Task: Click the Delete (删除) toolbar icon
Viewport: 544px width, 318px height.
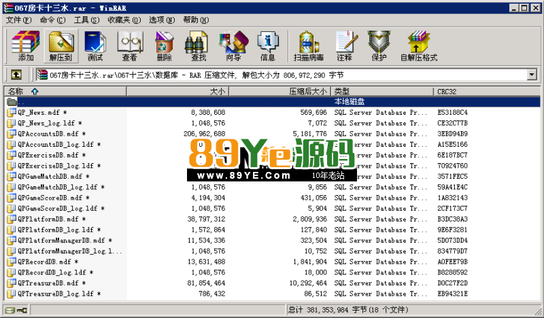Action: pos(164,46)
